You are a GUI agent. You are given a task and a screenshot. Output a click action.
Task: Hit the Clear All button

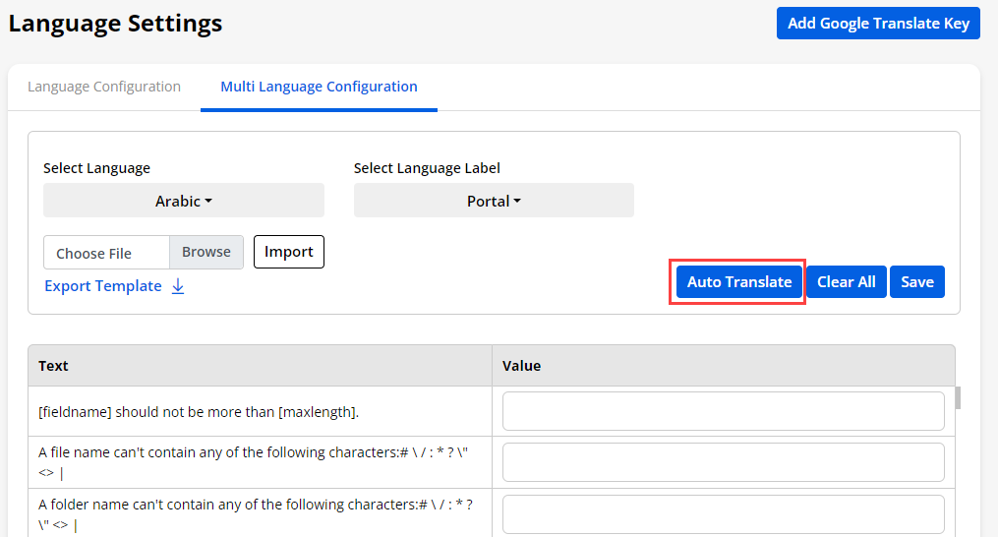pyautogui.click(x=846, y=282)
